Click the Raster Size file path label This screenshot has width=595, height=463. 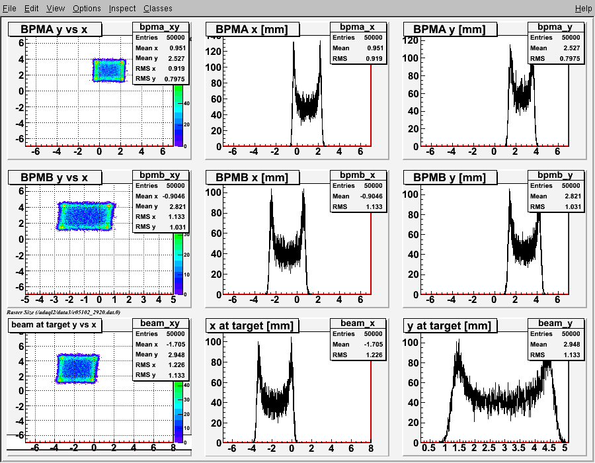pyautogui.click(x=63, y=312)
